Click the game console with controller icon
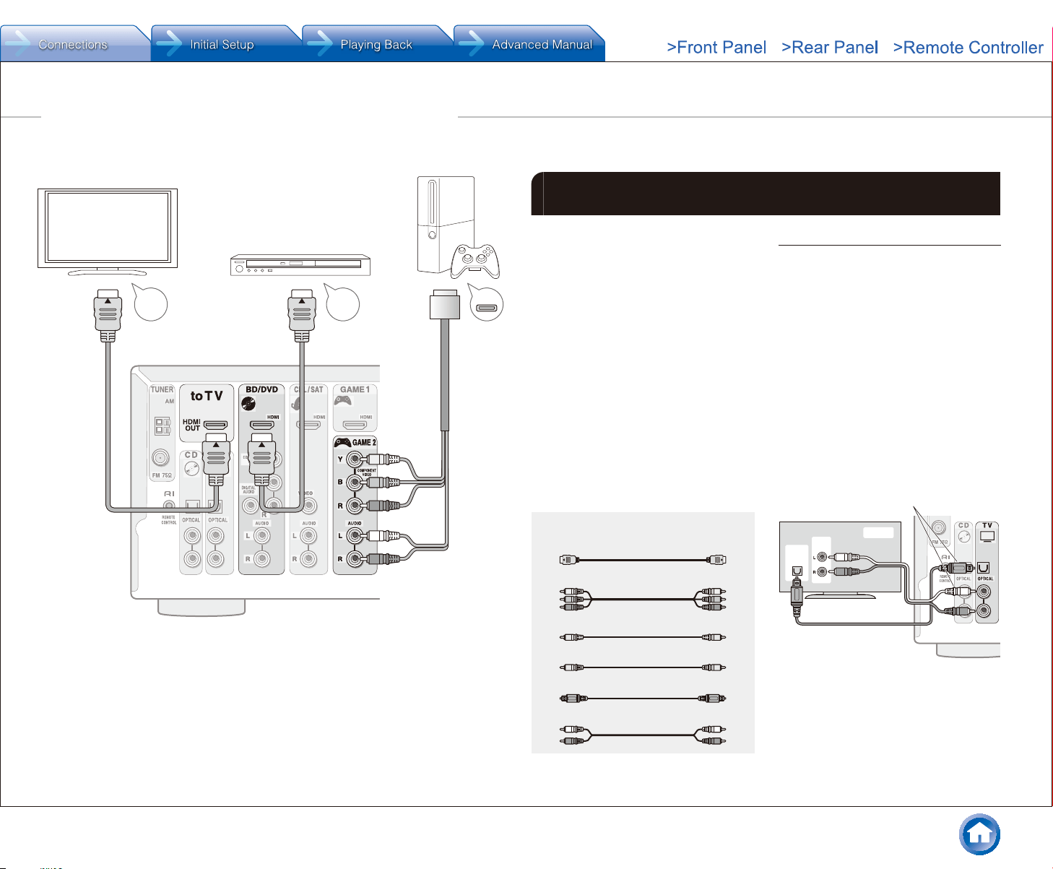The height and width of the screenshot is (869, 1053). [458, 227]
